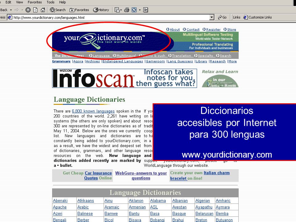
Task: Expand the Forward button history dropdown
Action: click(22, 10)
